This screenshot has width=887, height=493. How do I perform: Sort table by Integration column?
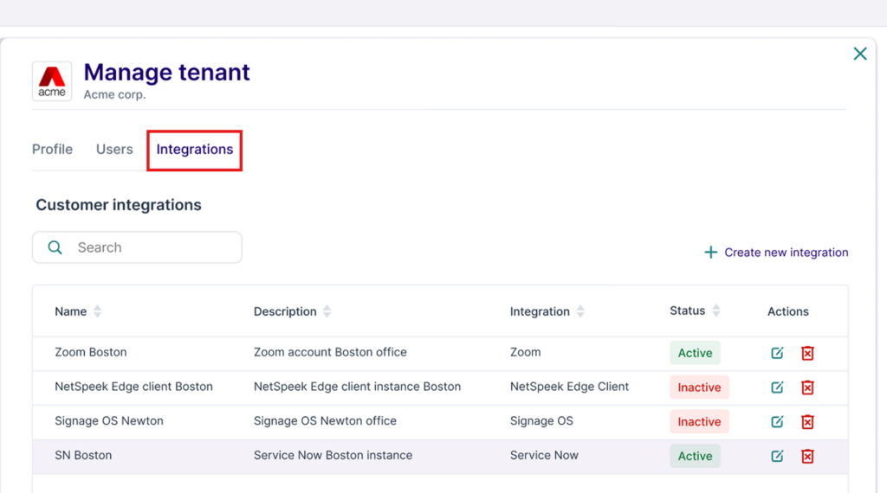click(580, 311)
